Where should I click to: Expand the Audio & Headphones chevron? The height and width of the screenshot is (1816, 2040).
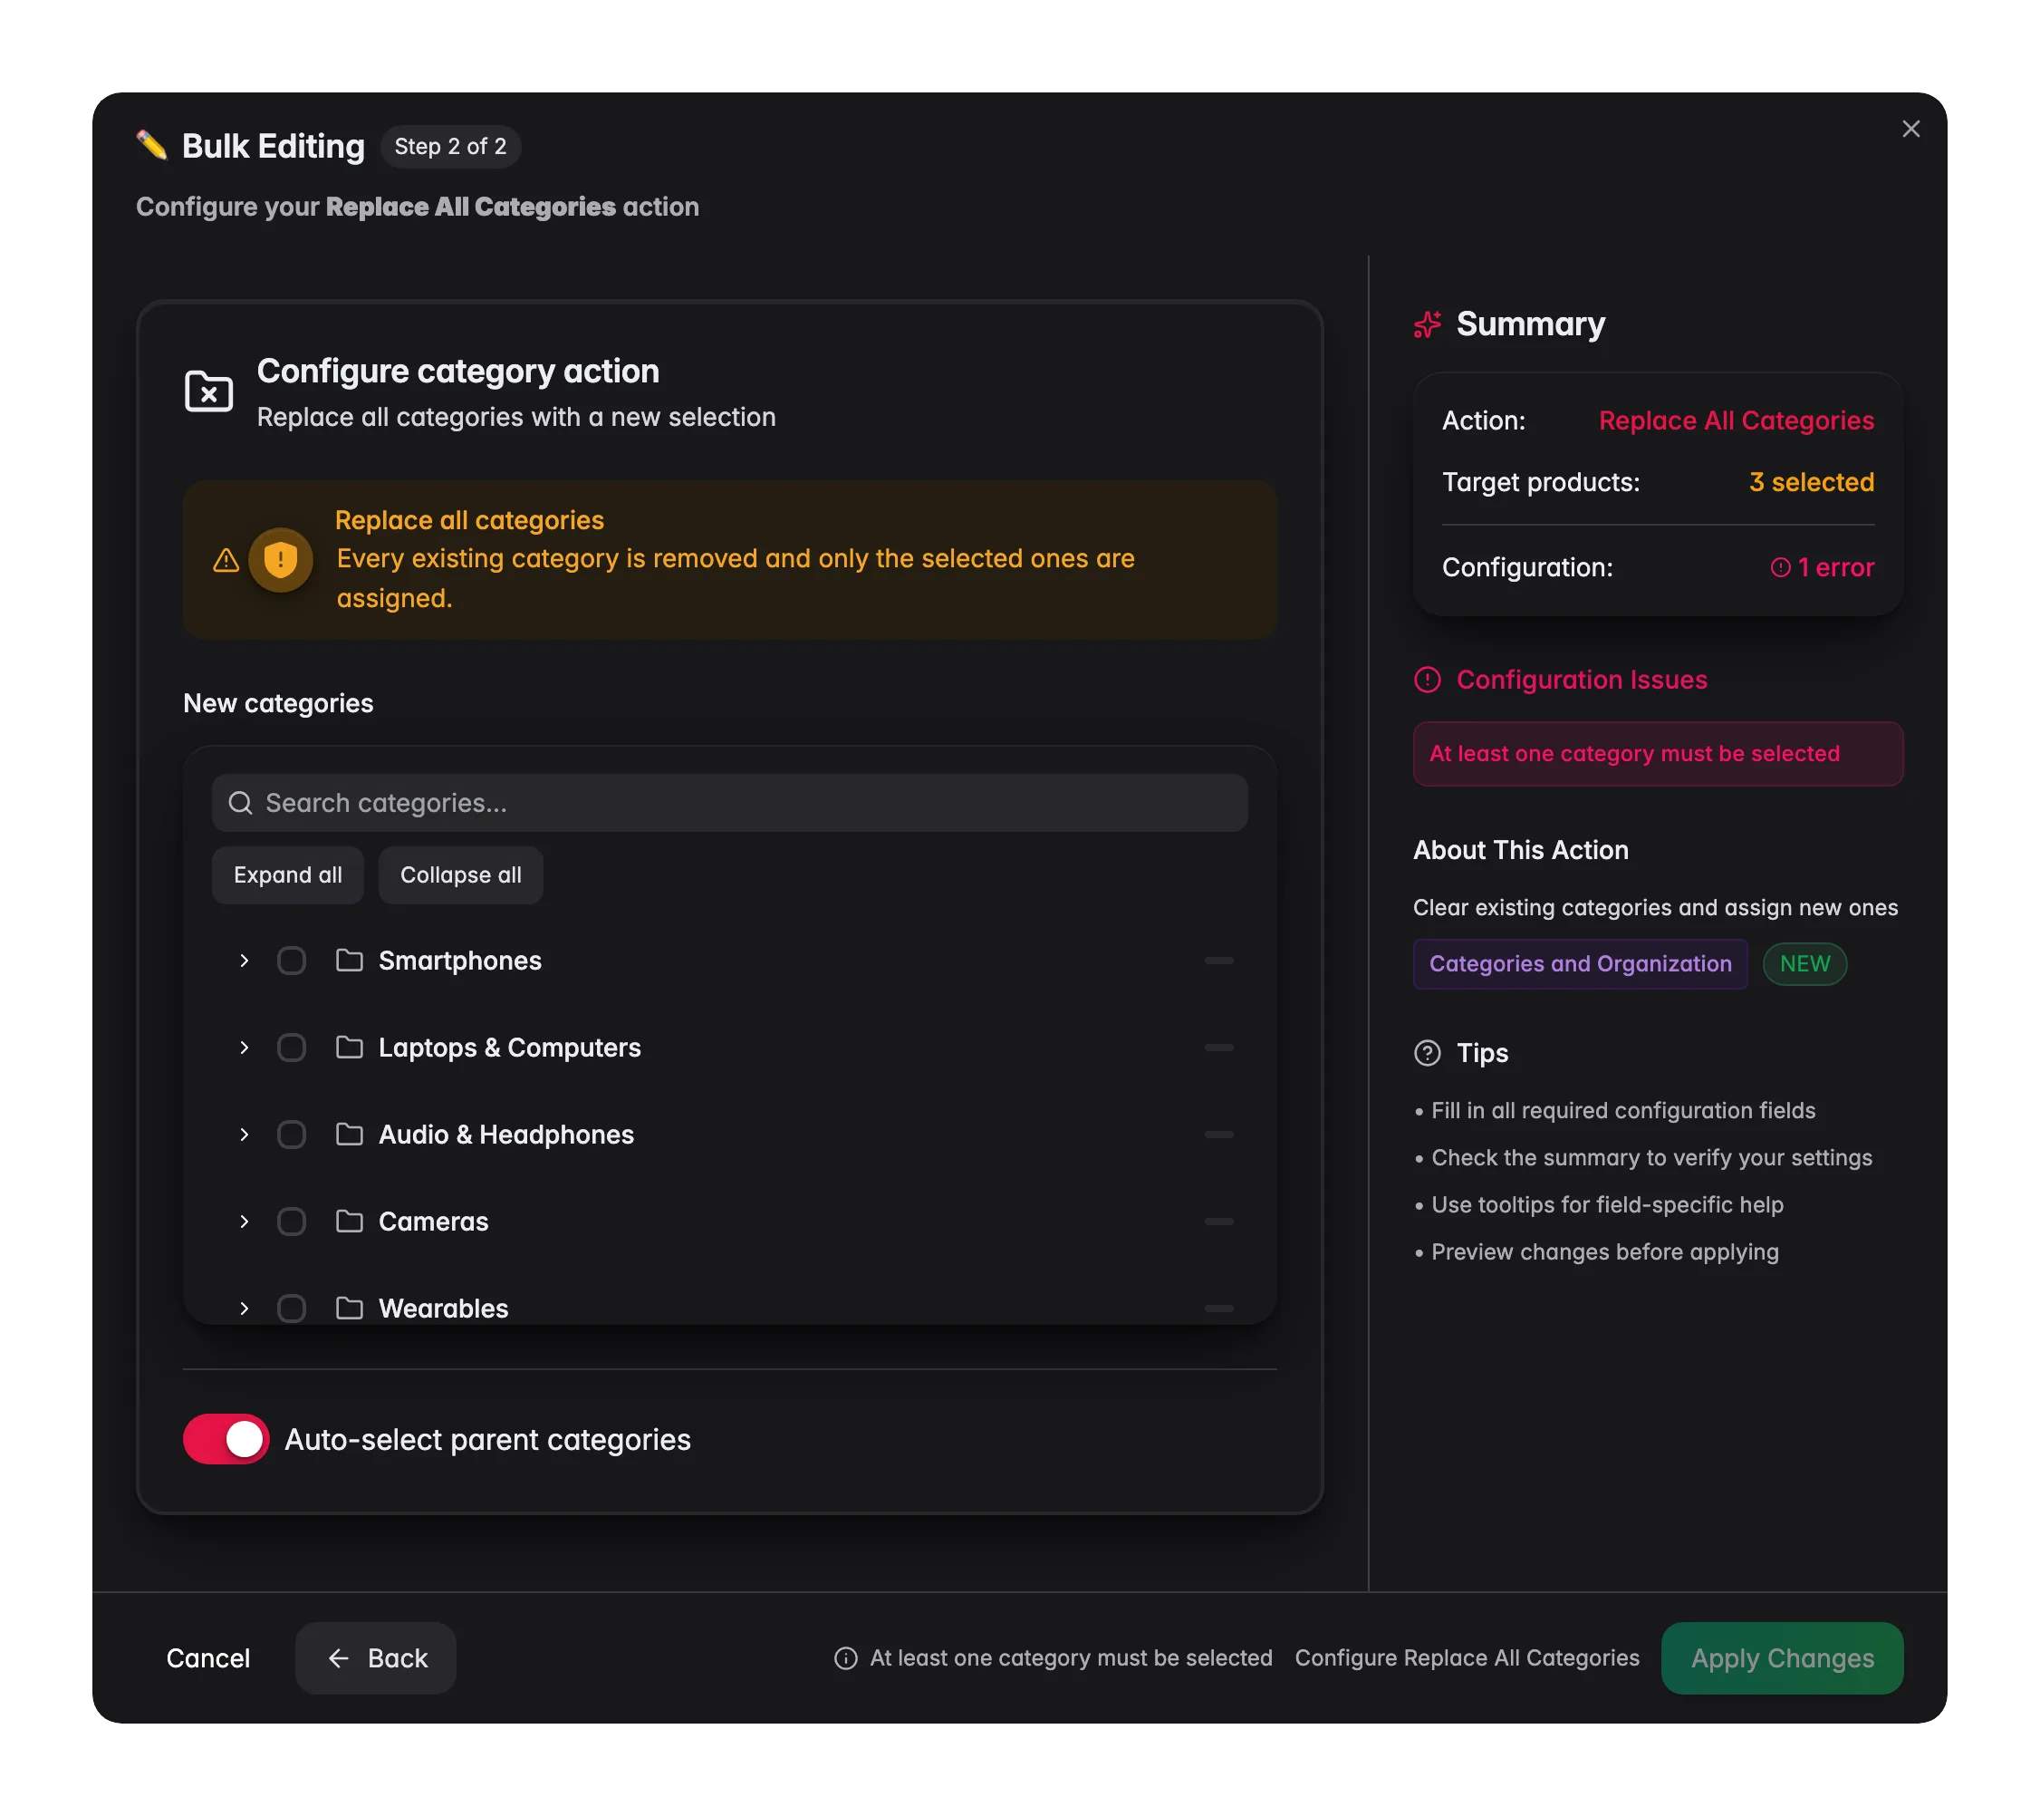pyautogui.click(x=244, y=1135)
